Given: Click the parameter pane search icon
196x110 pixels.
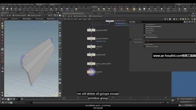Looking at the screenshot, I should pos(190,22).
